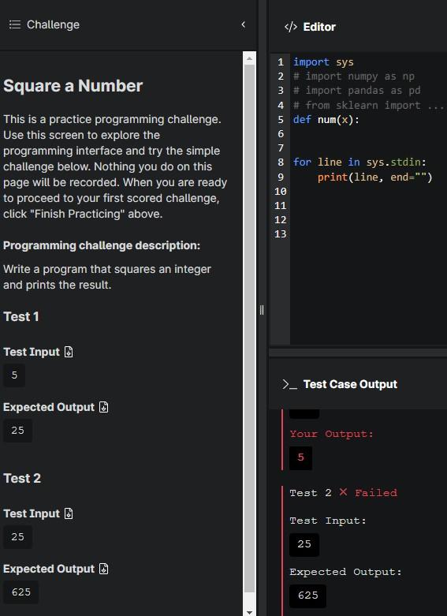Click the 'def num(x):' code line
The image size is (447, 616).
pos(326,119)
